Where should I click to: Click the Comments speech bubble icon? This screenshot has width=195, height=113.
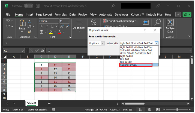[x=178, y=14]
